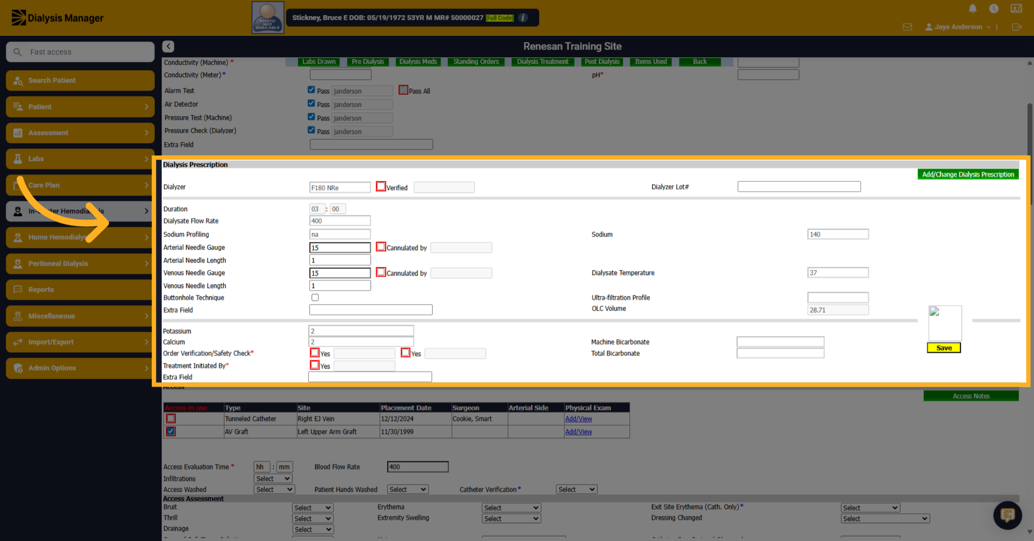Expand the Miscellaneous sidebar menu

click(80, 316)
